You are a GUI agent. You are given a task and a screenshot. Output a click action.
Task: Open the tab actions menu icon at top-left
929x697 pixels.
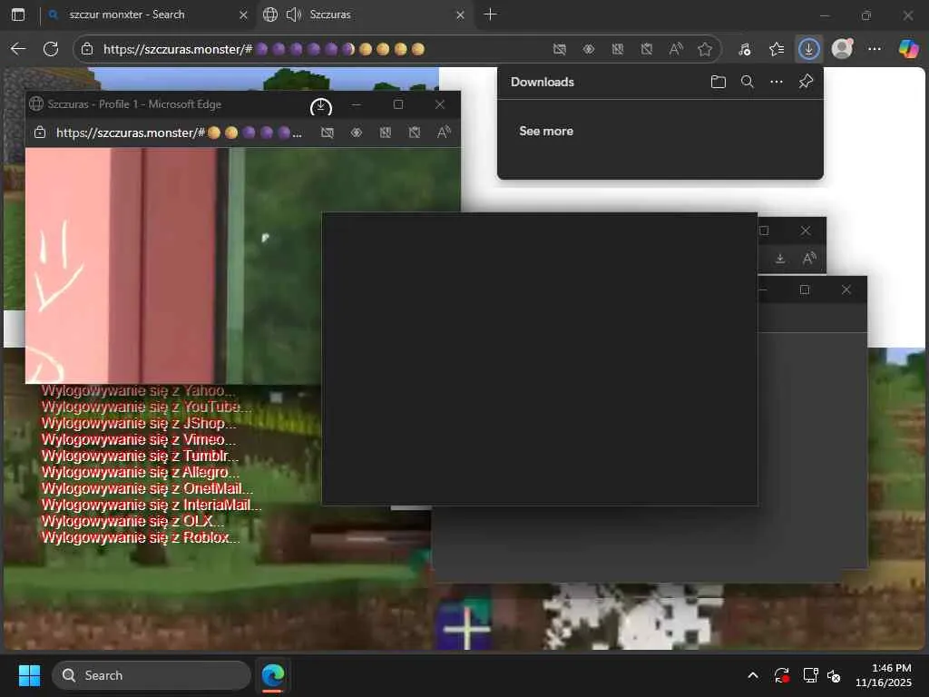(18, 15)
